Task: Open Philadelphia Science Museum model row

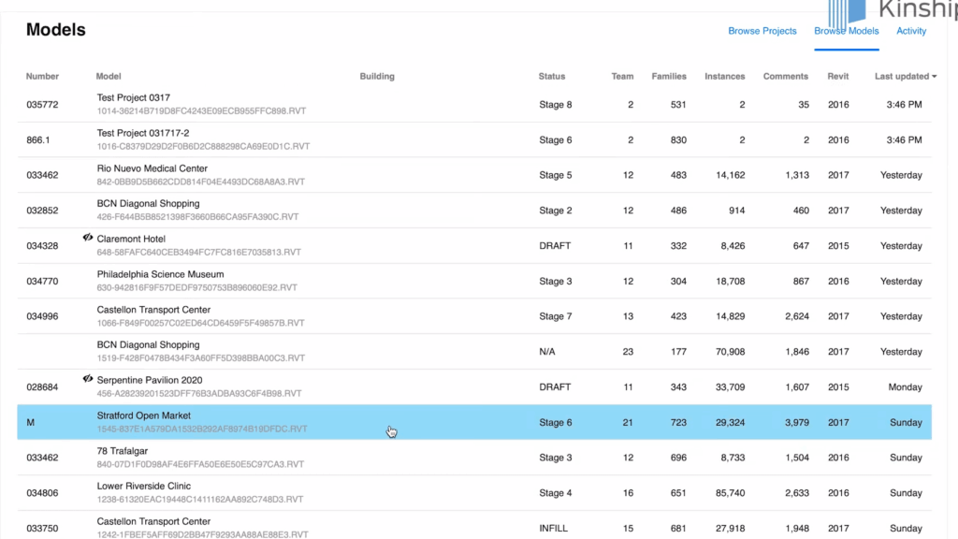Action: coord(474,281)
